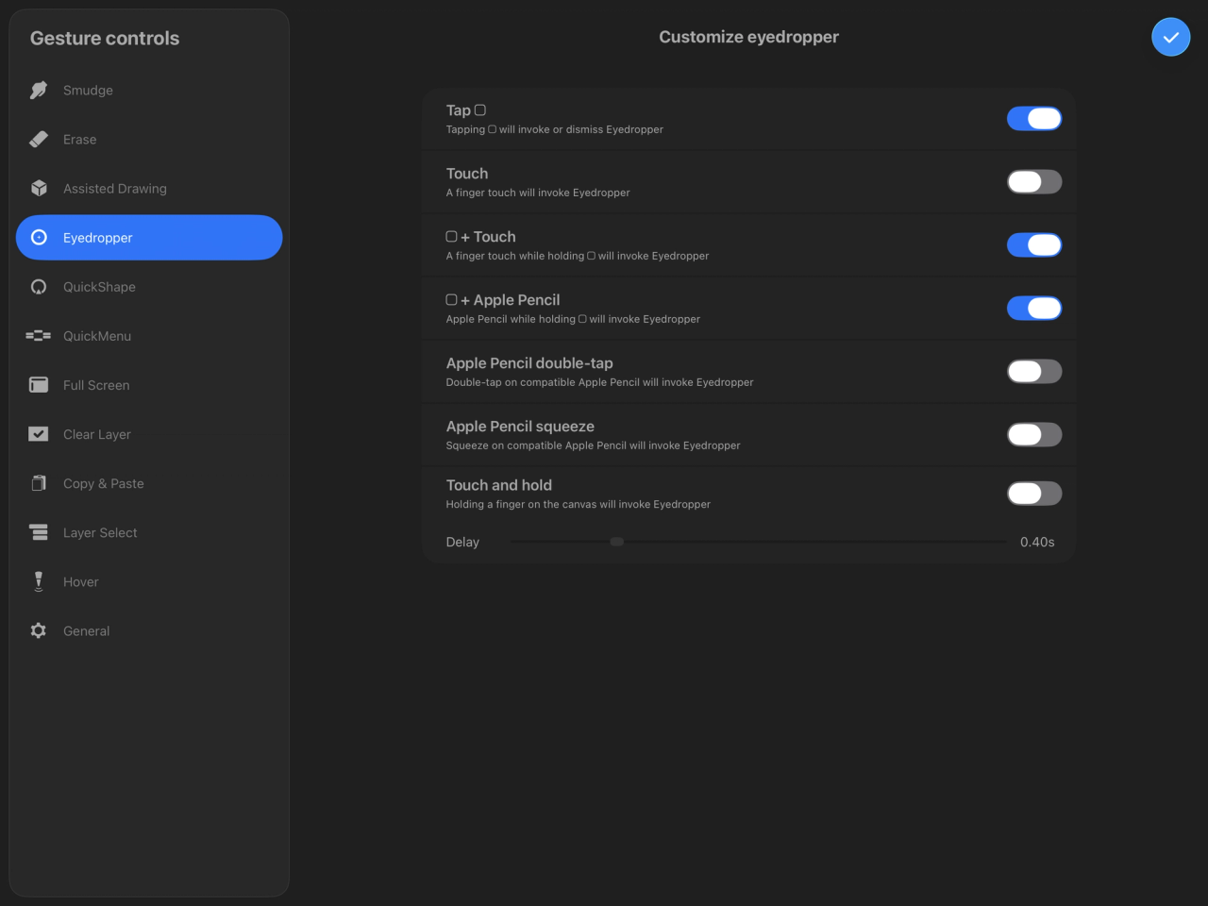Select the Eyedropper sidebar item
1208x906 pixels.
point(149,238)
